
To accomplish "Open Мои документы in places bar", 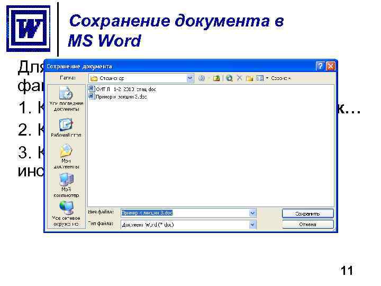I will pyautogui.click(x=66, y=156).
